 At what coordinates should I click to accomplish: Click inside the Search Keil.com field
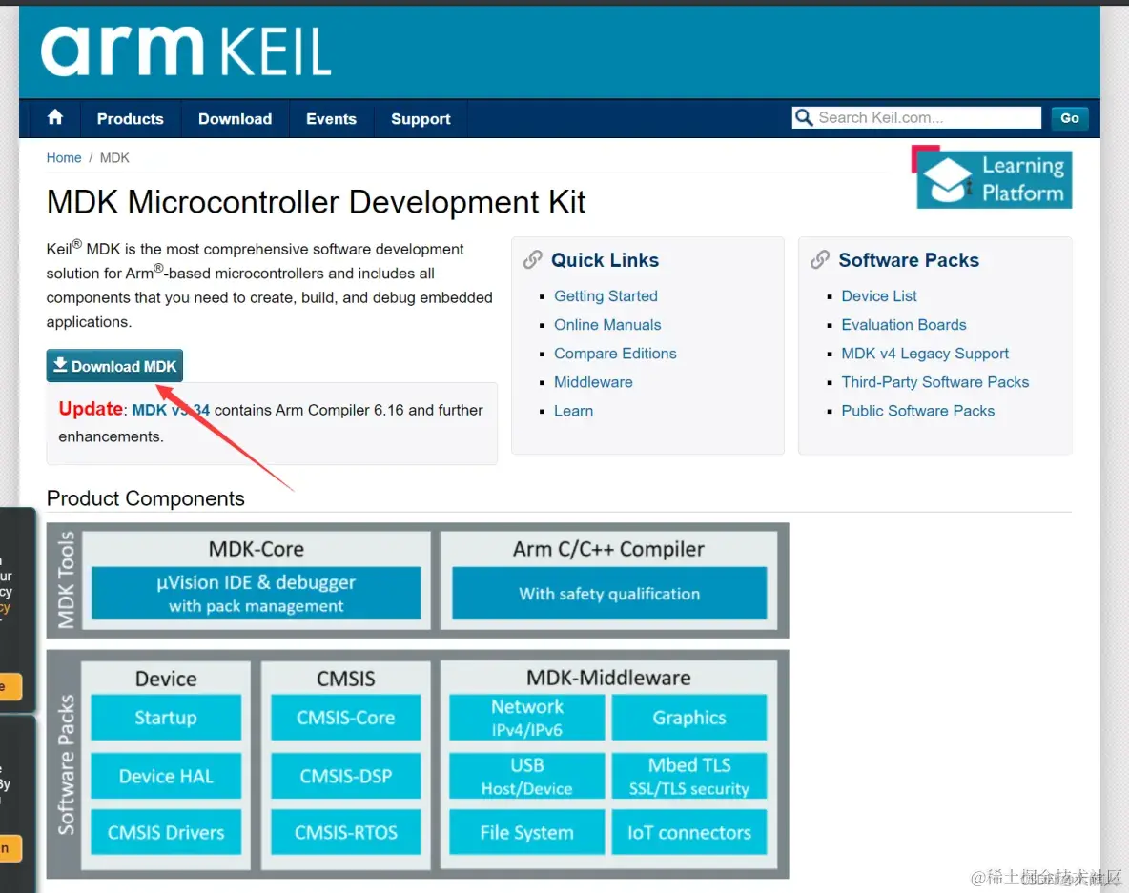[x=915, y=117]
